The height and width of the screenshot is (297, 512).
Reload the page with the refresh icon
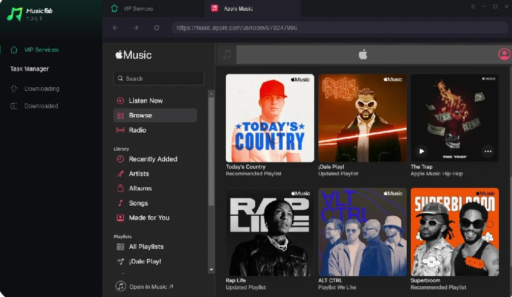(x=157, y=28)
